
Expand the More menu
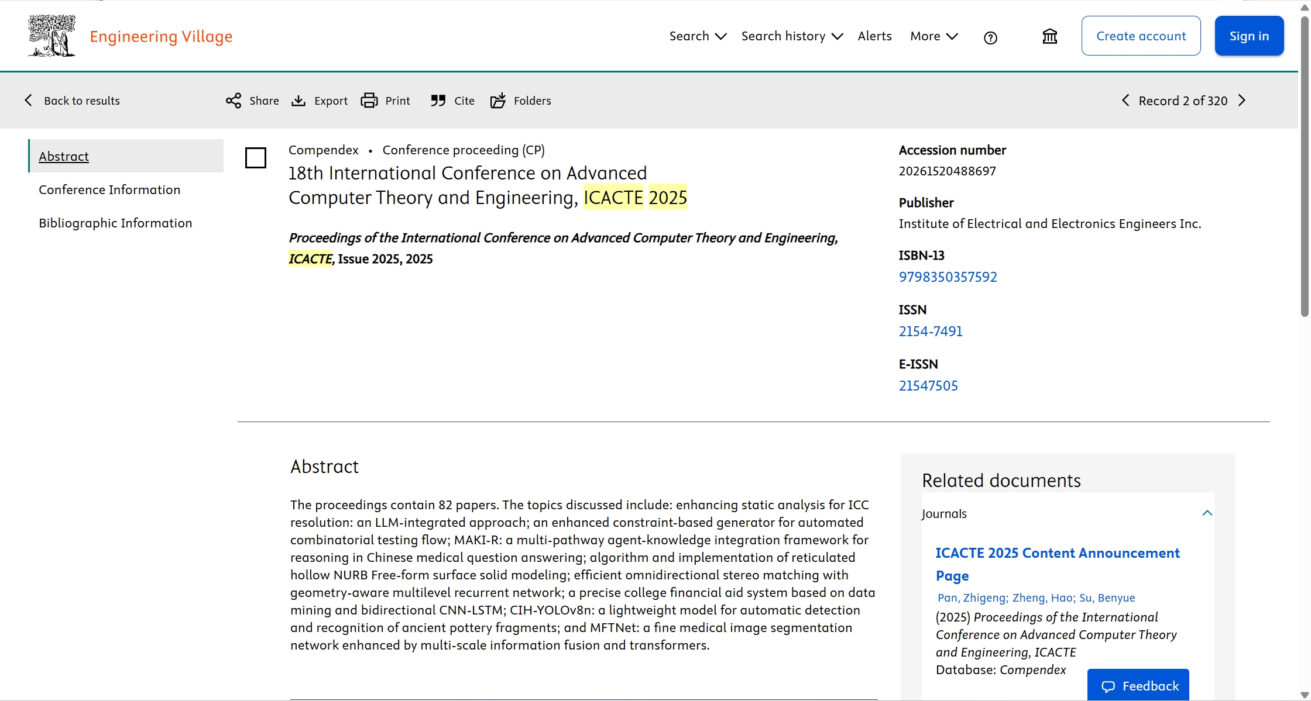[934, 36]
